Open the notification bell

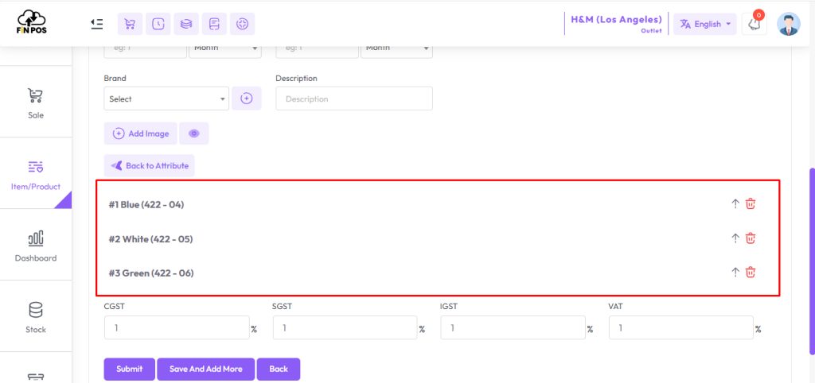point(755,24)
